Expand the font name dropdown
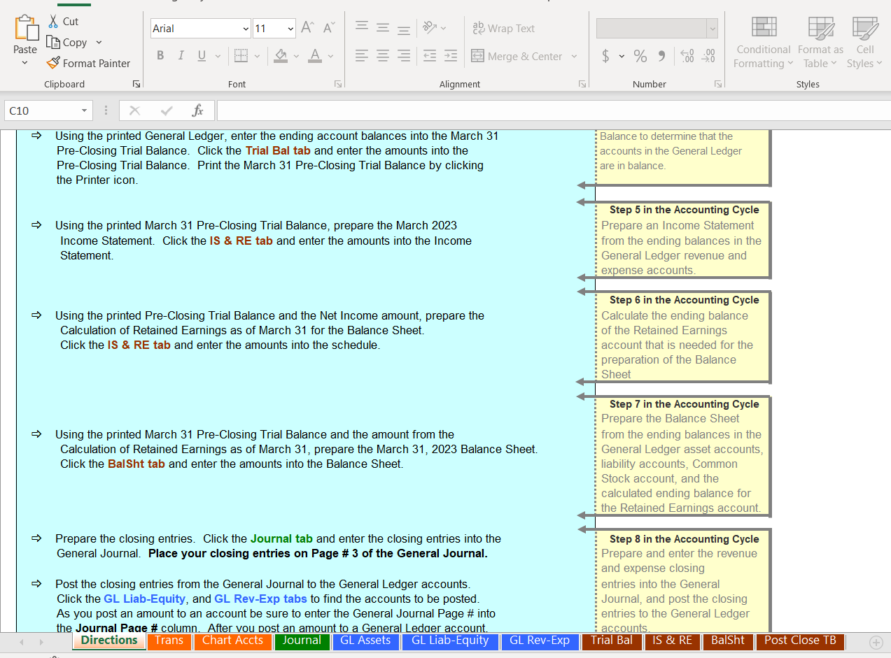 [x=246, y=29]
